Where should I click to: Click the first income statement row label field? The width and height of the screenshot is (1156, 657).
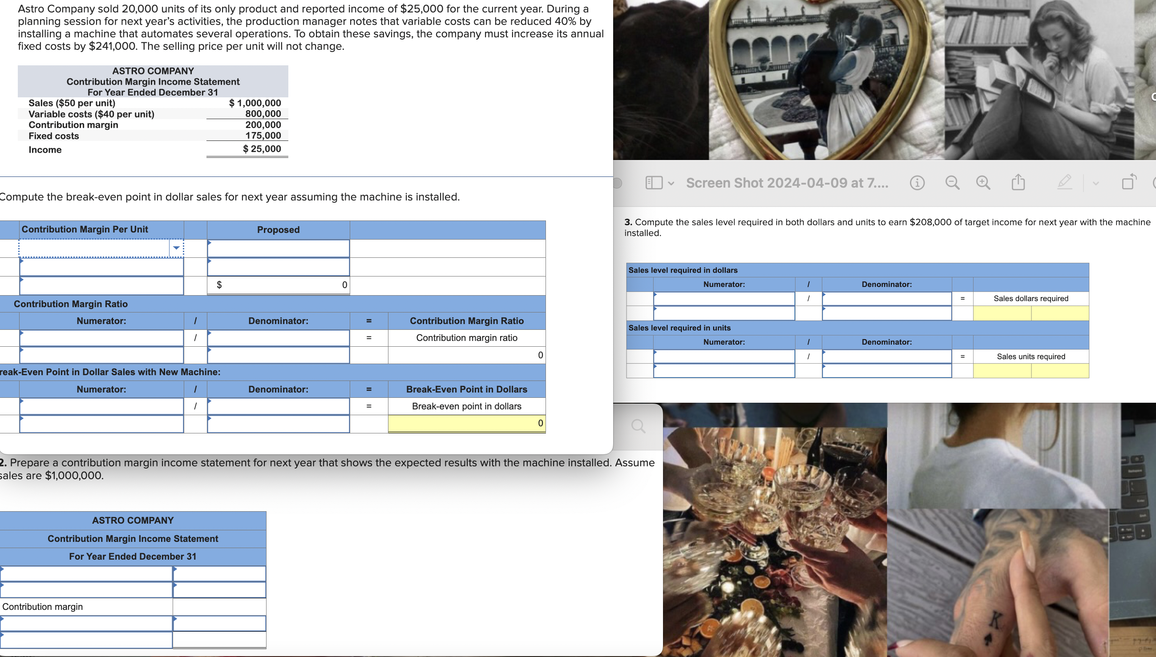pyautogui.click(x=86, y=574)
